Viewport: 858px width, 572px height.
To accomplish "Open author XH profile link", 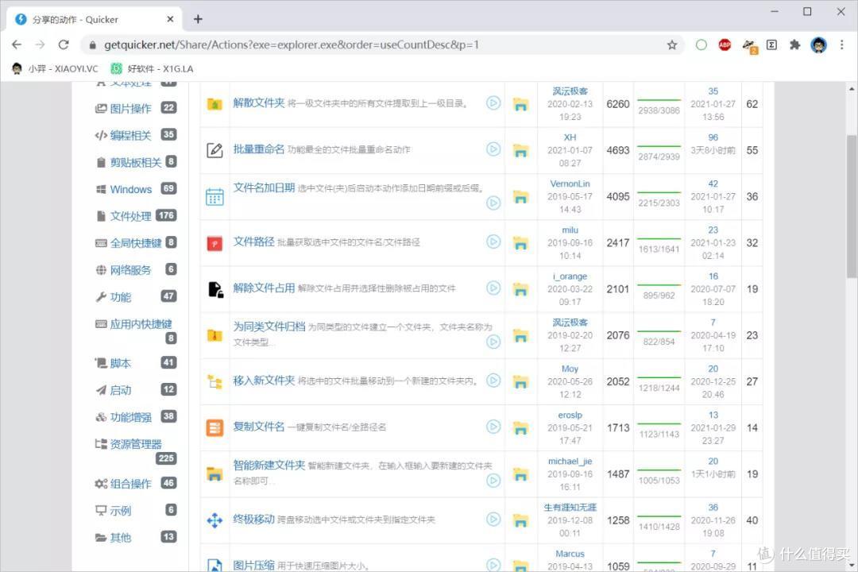I will click(570, 137).
